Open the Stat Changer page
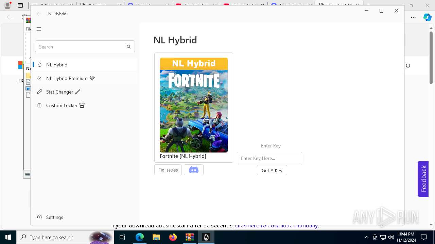Viewport: 435px width, 244px height. click(85, 92)
